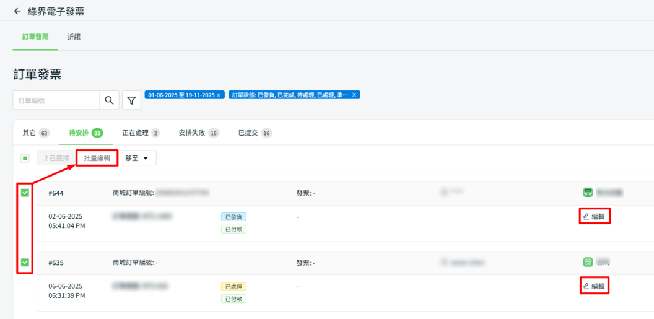Click the green store icon for order #635

click(588, 262)
